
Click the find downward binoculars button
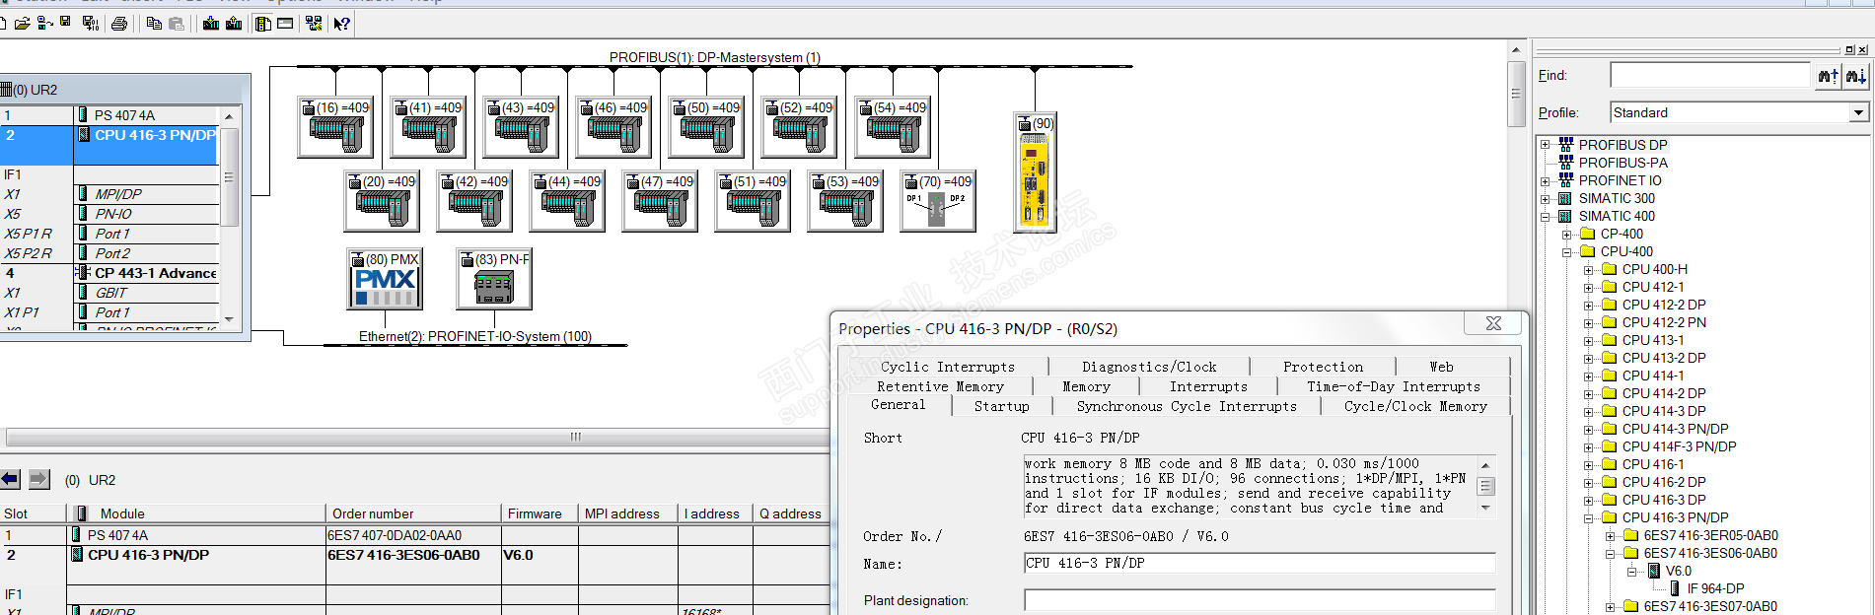[1855, 76]
